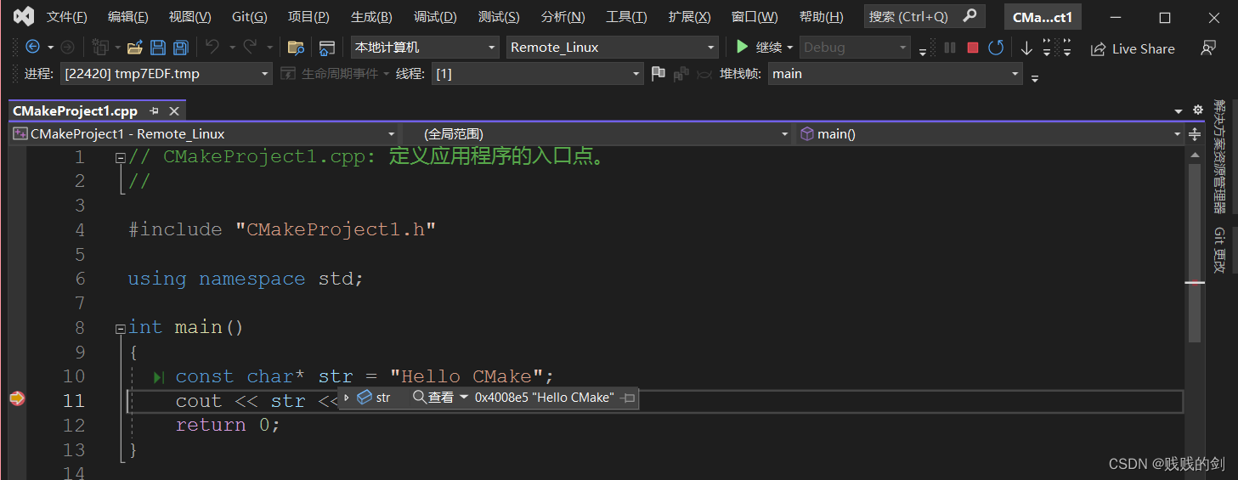The height and width of the screenshot is (480, 1238).
Task: Open the 编辑(E) menu
Action: (127, 17)
